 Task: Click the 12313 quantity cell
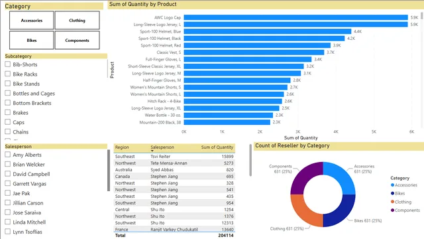point(227,223)
